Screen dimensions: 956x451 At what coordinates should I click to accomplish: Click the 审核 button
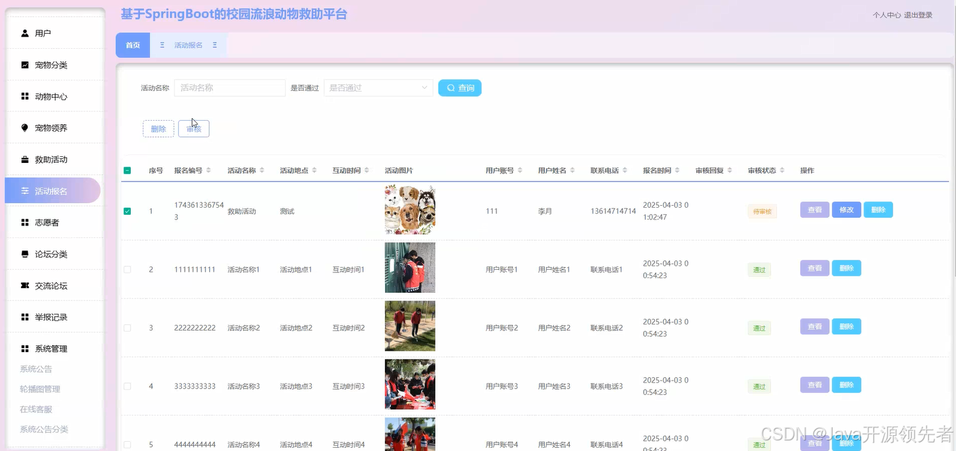click(x=193, y=129)
